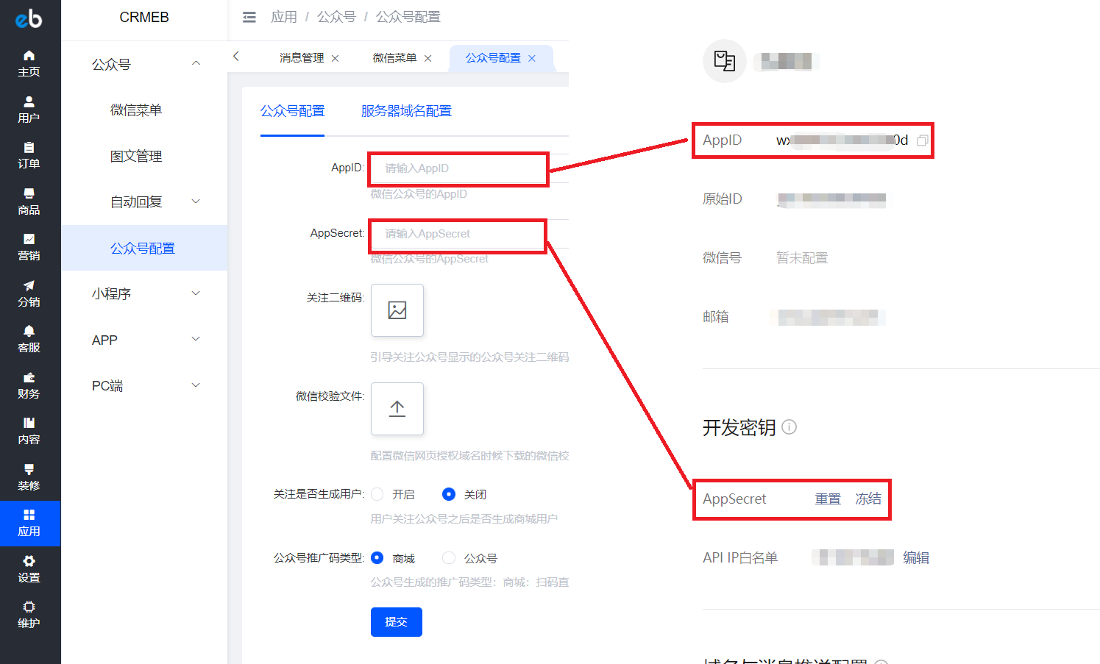Choose 公众号 as 推广码类型

[x=449, y=558]
